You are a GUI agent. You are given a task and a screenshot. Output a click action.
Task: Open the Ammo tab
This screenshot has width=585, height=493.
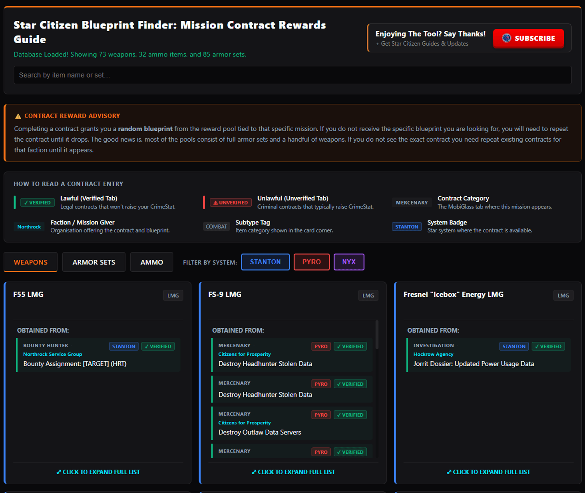151,262
